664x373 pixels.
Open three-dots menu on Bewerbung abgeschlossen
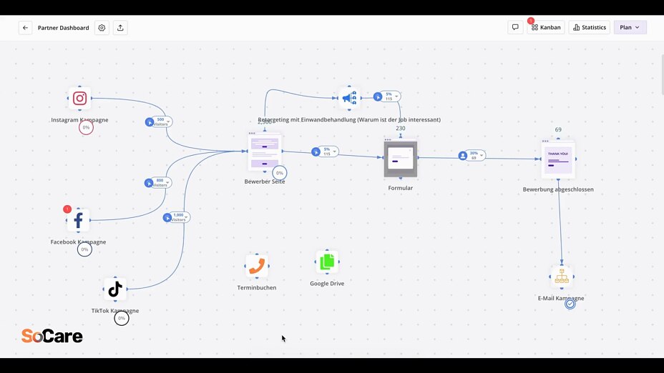(545, 141)
